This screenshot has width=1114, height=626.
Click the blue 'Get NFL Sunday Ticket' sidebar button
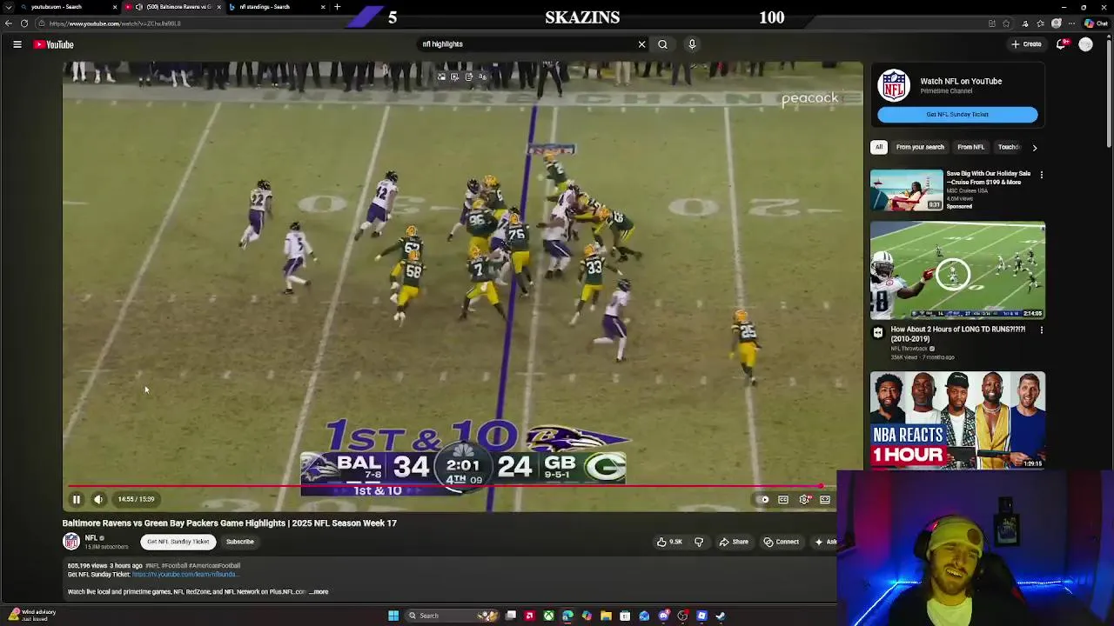[957, 114]
